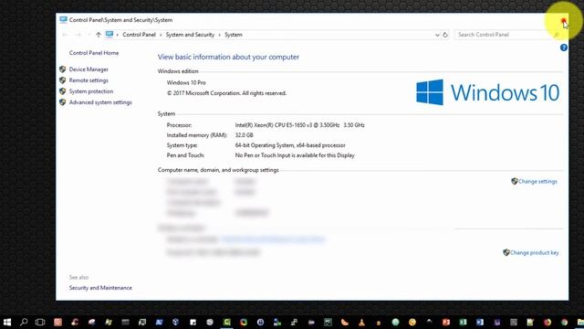This screenshot has width=584, height=329.
Task: Click the Pen and Touch: label
Action: 185,155
